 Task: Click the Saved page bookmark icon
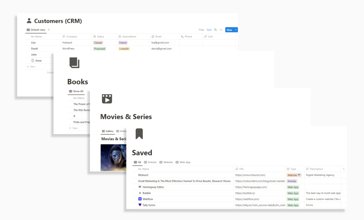[x=139, y=134]
